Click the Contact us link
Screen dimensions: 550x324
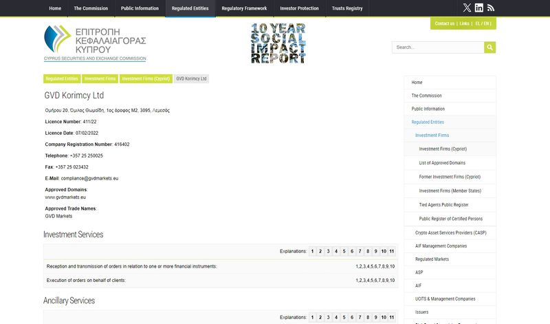click(x=444, y=23)
